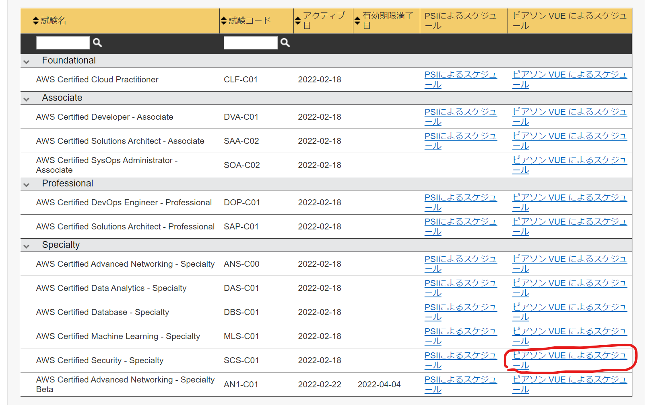The height and width of the screenshot is (405, 650).
Task: Sort table by アクティブ日 column sort arrows
Action: (298, 20)
